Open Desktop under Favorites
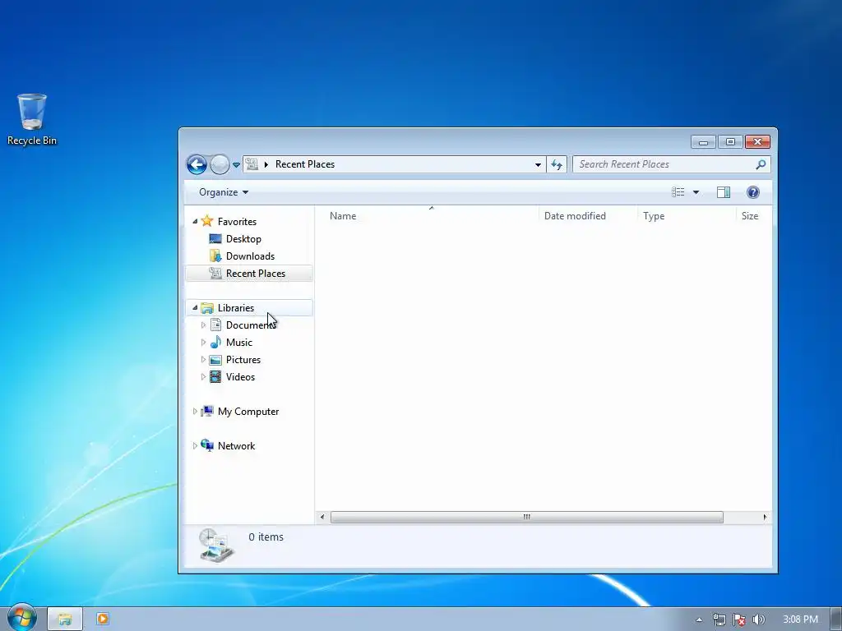842x631 pixels. click(243, 239)
